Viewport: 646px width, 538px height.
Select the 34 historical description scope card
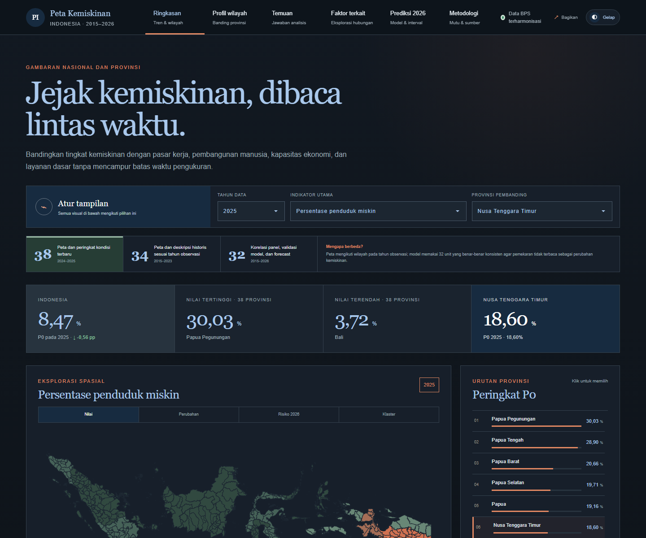172,254
